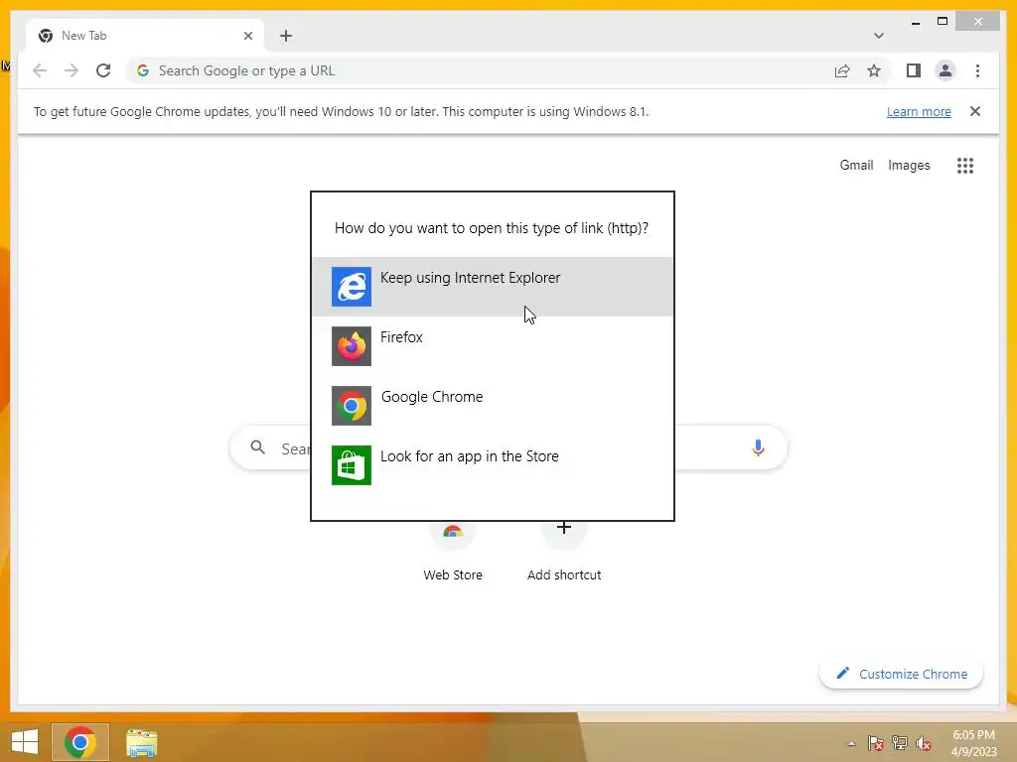This screenshot has width=1017, height=762.
Task: Go forward with the forward arrow
Action: (x=72, y=70)
